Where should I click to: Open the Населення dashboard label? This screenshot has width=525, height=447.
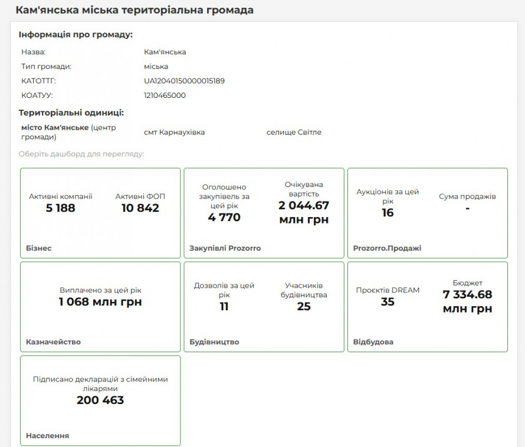pos(47,436)
